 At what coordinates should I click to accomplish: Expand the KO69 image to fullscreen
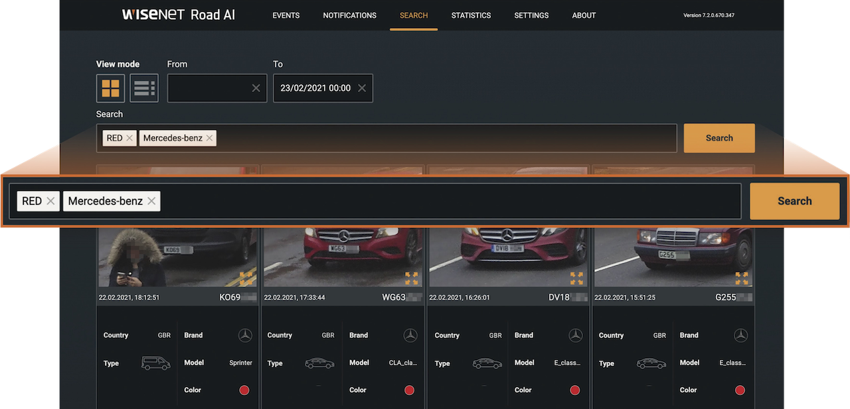pyautogui.click(x=246, y=278)
